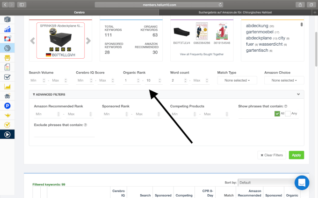Image resolution: width=318 pixels, height=198 pixels.
Task: Click the checkmark clipboard sidebar icon
Action: 7,77
